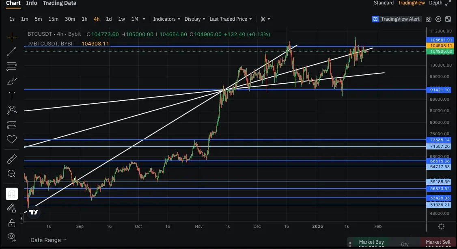Click the TradingView Alert button
457x249 pixels.
click(x=397, y=19)
